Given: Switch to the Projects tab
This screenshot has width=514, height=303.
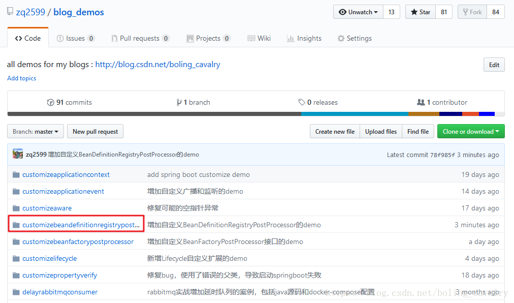Looking at the screenshot, I should point(208,39).
